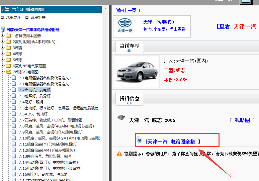Collapse the 7威志V2电棚图 node
The image size is (259, 181).
pyautogui.click(x=2, y=72)
